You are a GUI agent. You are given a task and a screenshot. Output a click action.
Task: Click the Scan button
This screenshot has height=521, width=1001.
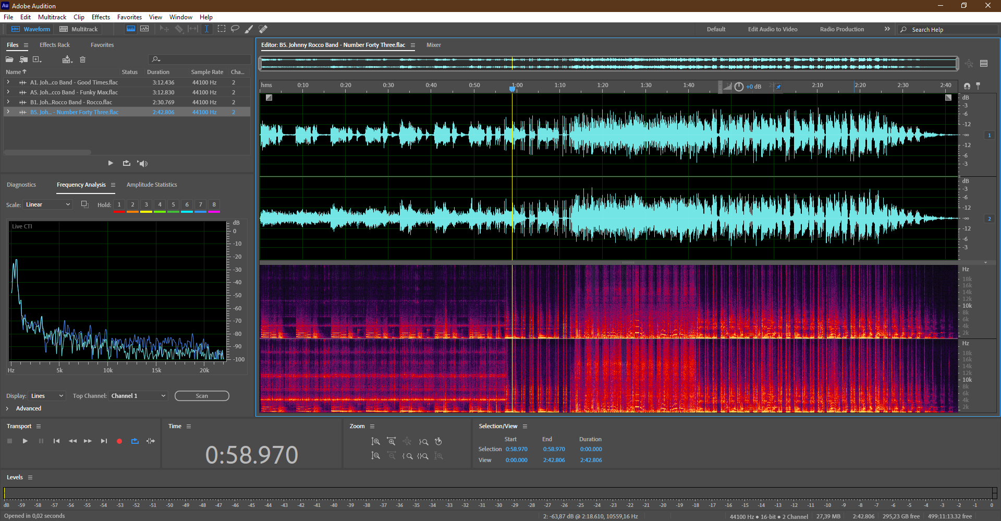[x=202, y=396]
